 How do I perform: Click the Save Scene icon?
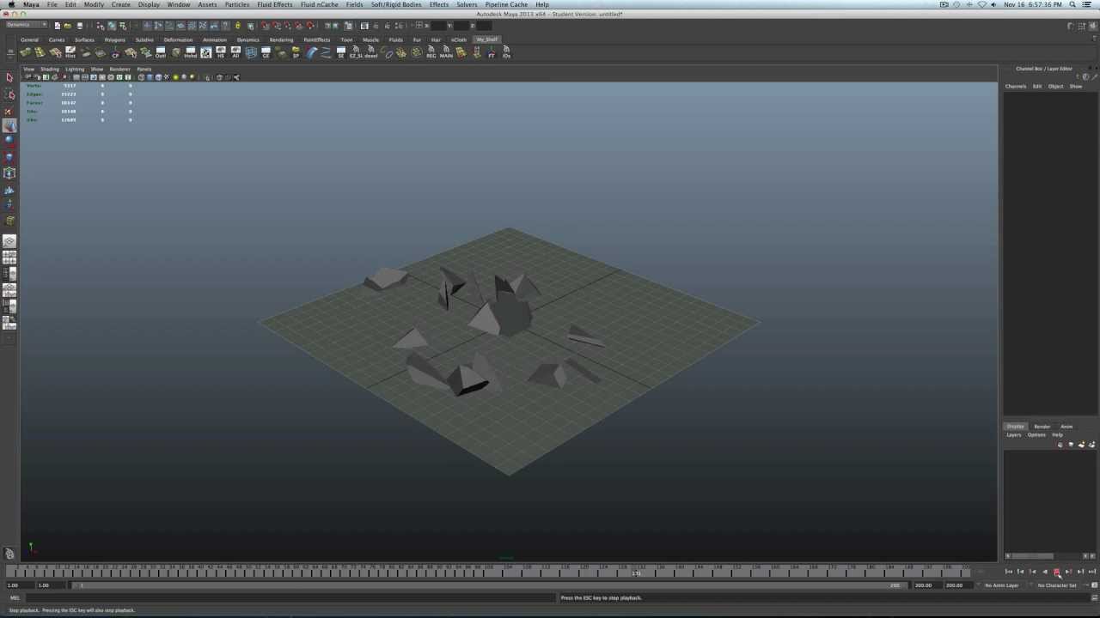pyautogui.click(x=80, y=26)
